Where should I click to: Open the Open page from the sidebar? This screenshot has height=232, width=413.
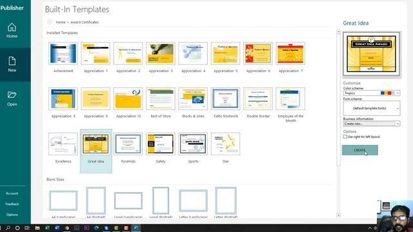click(12, 99)
